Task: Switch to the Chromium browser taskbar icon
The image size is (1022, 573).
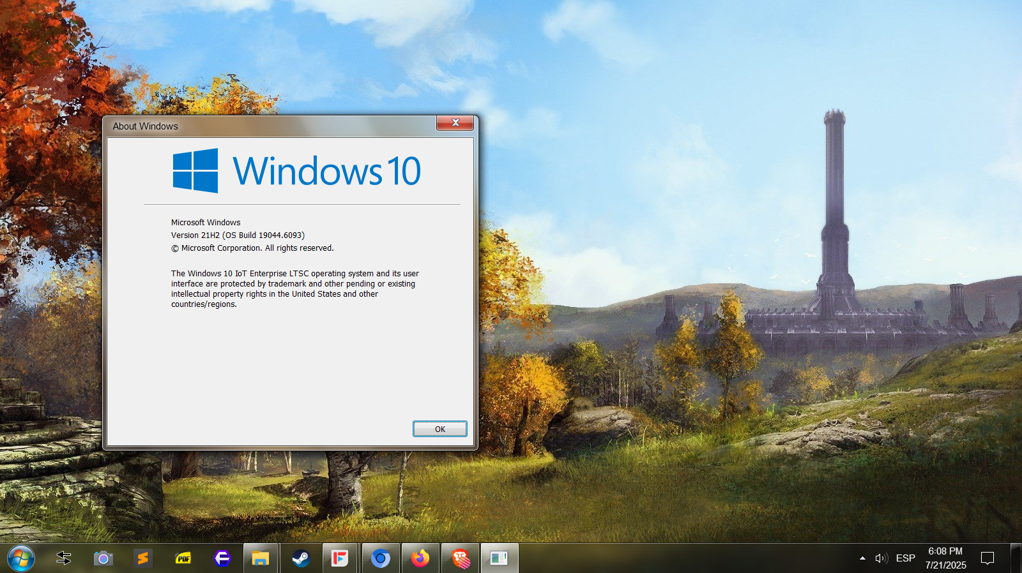Action: point(380,558)
